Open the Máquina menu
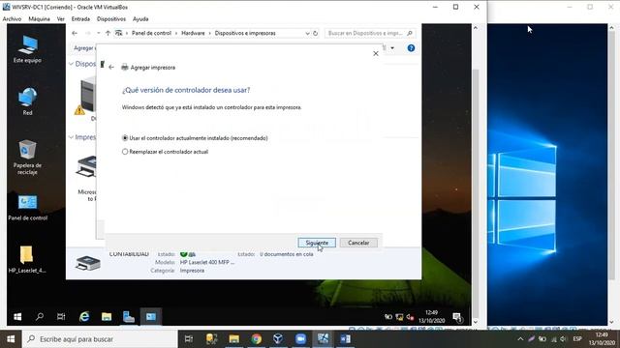The image size is (620, 348). 39,19
